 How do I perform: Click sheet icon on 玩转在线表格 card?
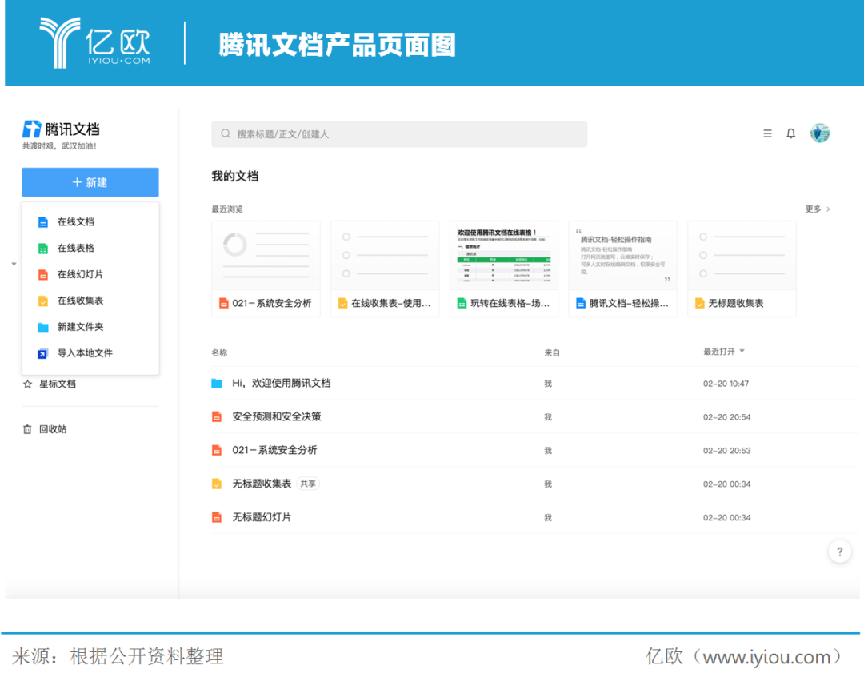pyautogui.click(x=462, y=303)
